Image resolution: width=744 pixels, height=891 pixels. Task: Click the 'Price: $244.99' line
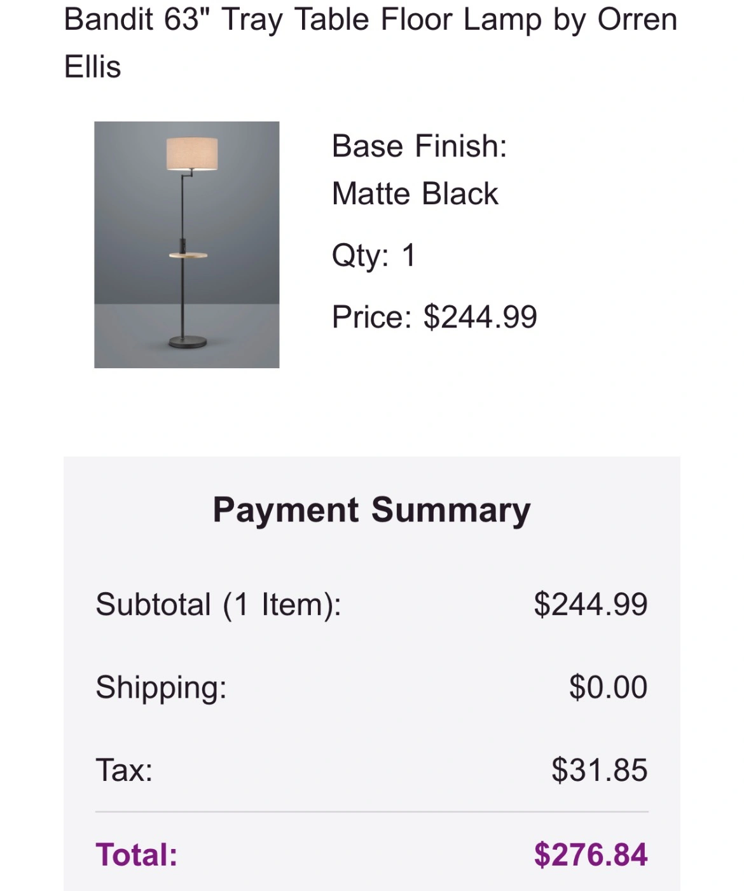(435, 317)
